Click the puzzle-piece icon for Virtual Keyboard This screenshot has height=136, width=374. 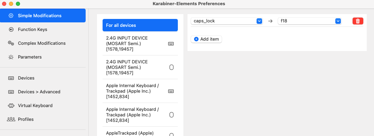(11, 106)
